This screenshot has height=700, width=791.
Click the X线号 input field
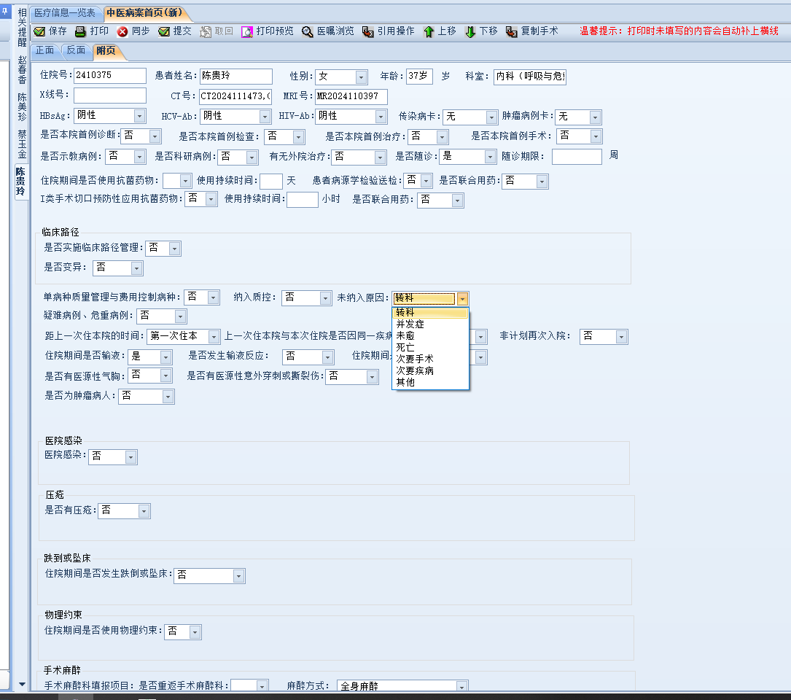coord(110,96)
